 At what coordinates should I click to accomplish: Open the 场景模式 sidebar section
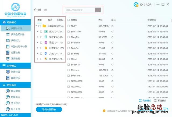(15, 22)
